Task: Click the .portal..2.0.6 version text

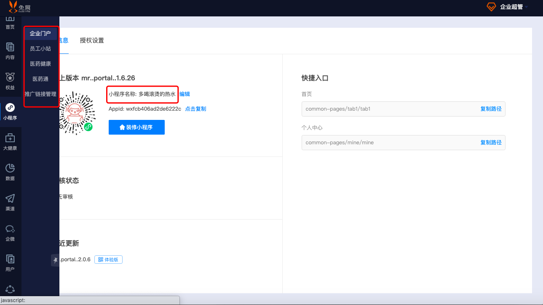Action: tap(75, 260)
